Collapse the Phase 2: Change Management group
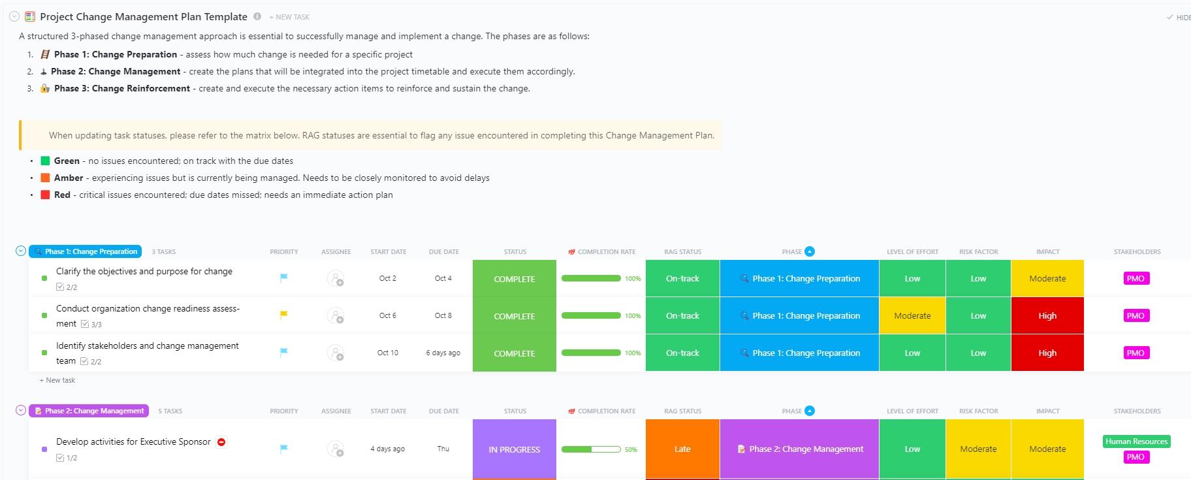Viewport: 1191px width, 480px height. coord(21,411)
